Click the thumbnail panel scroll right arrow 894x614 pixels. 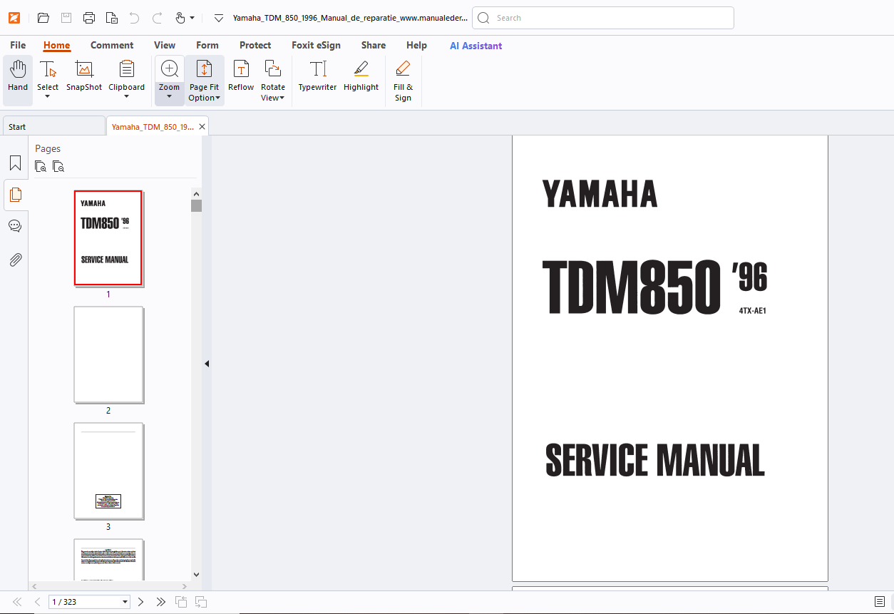185,586
